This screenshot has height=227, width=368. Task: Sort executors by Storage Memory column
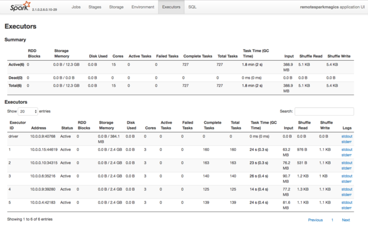tap(106, 125)
